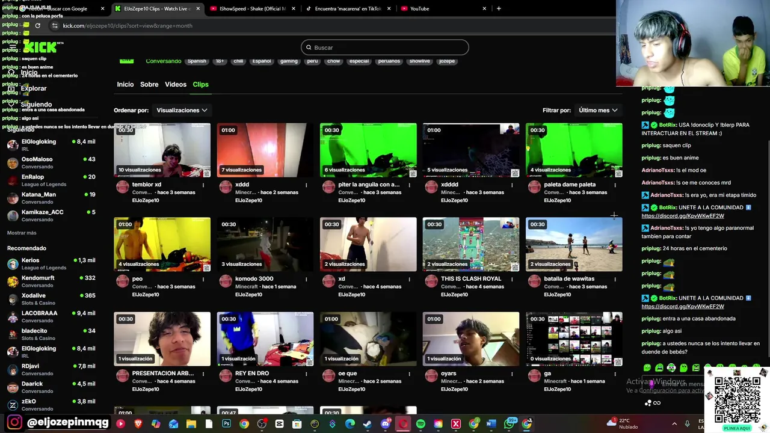Click the 'peruanos' tag
Screen dimensions: 770x433
point(389,61)
